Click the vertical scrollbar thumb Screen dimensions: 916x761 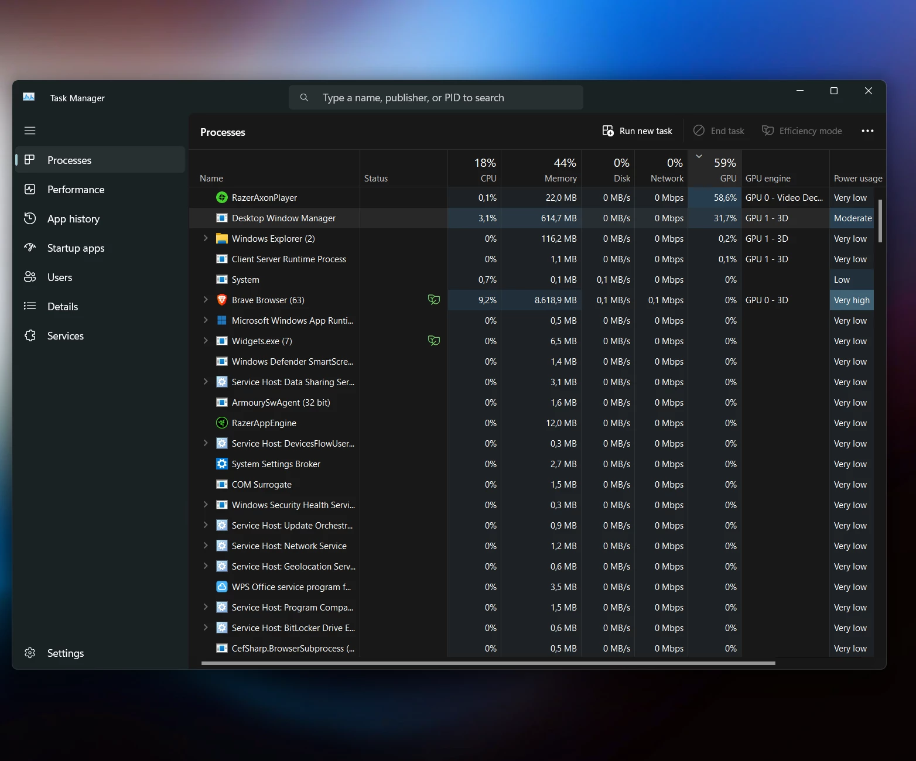880,221
